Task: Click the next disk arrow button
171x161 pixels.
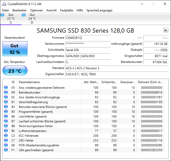Action: [166, 30]
